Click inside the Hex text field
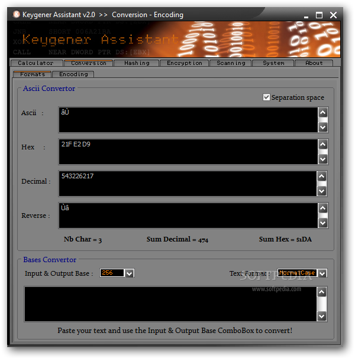The image size is (355, 359). click(x=188, y=152)
